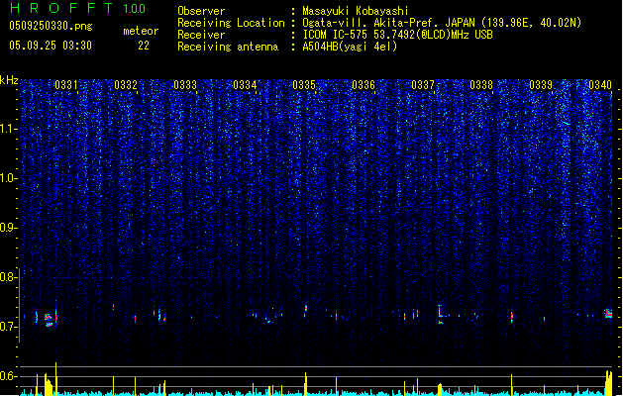
Task: Click the 0338 time marker
Action: coord(481,85)
